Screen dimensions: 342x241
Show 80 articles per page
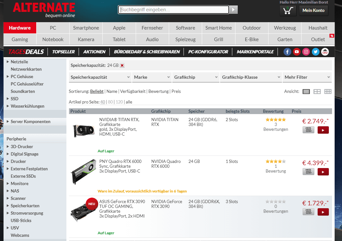pos(110,102)
